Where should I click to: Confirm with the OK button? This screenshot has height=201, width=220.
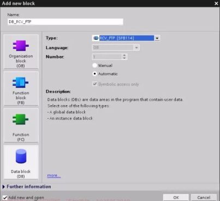coord(176,198)
